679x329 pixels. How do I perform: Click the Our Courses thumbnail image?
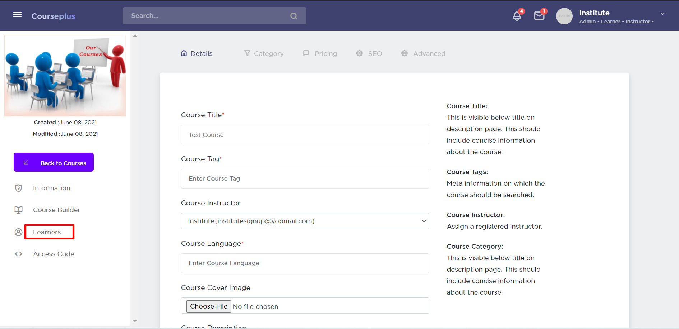tap(65, 76)
